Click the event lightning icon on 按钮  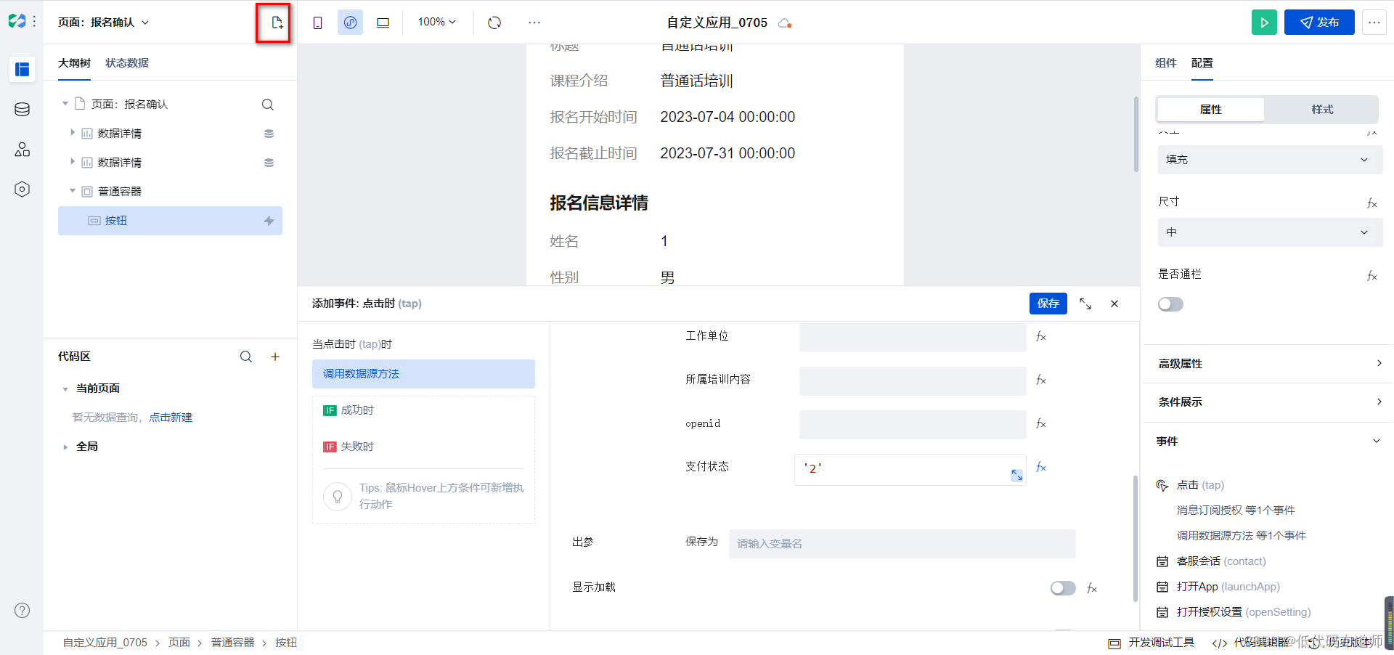[x=269, y=221]
